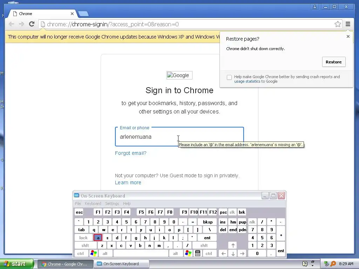The width and height of the screenshot is (359, 269).
Task: Click the space bar key
Action: pyautogui.click(x=141, y=254)
